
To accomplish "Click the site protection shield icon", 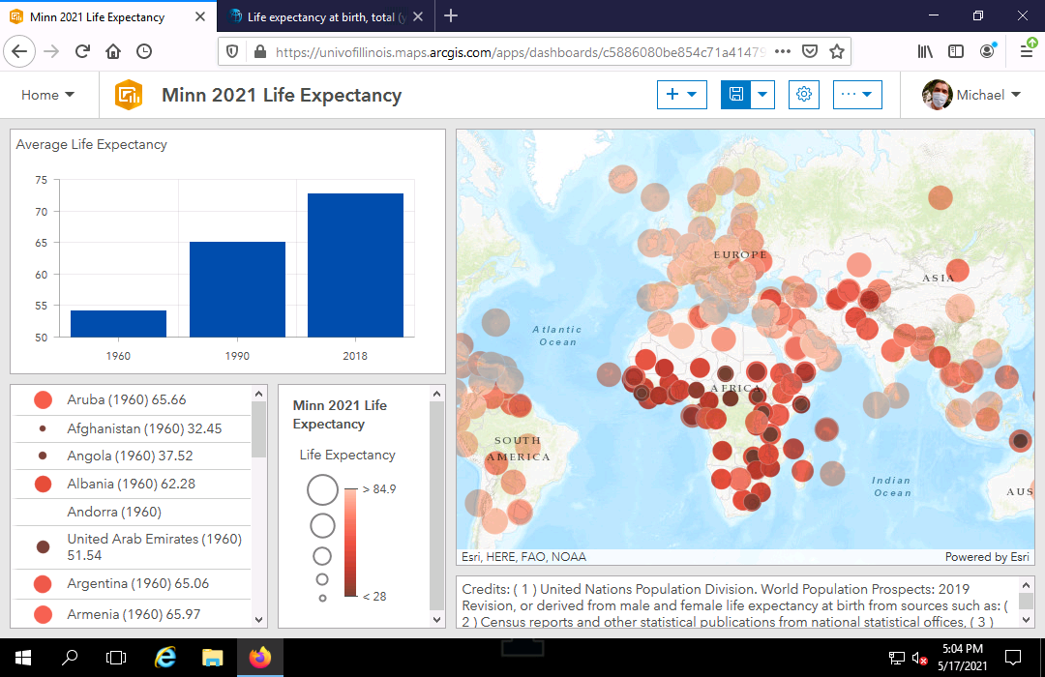I will [232, 51].
